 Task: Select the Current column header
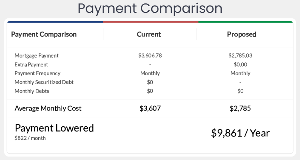(x=149, y=34)
